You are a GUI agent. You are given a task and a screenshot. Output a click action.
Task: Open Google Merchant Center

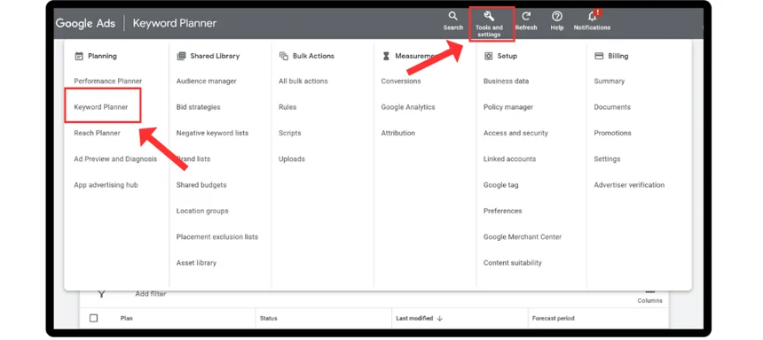tap(523, 237)
